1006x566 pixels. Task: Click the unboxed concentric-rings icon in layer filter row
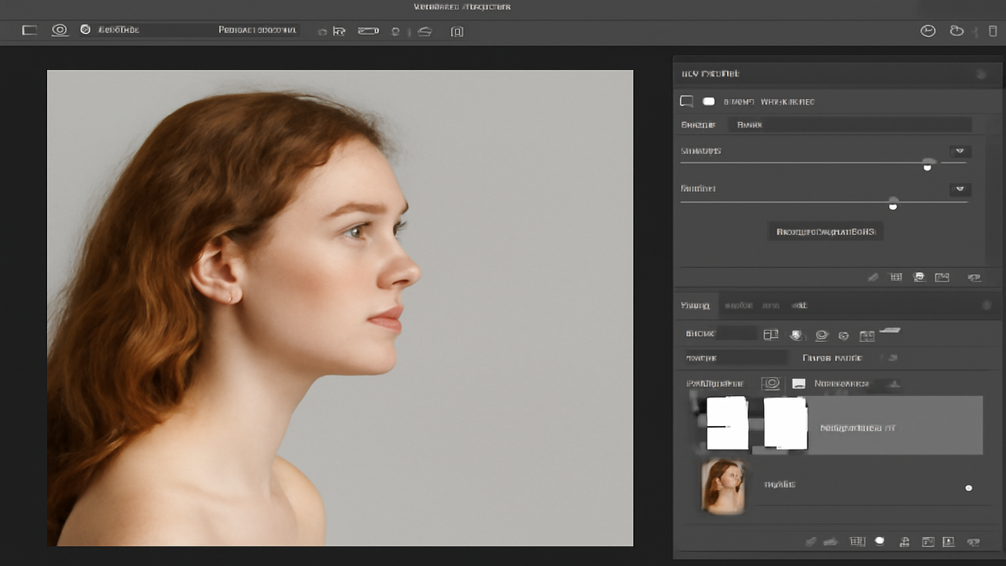(x=821, y=335)
